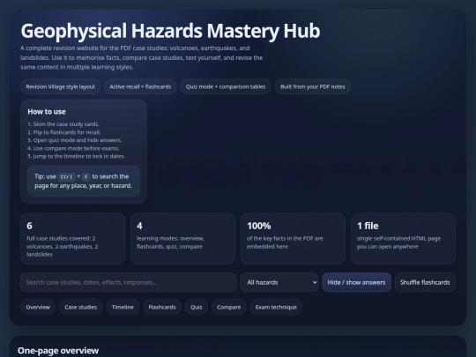The width and height of the screenshot is (476, 357).
Task: Open the All hazards dropdown
Action: click(x=279, y=282)
